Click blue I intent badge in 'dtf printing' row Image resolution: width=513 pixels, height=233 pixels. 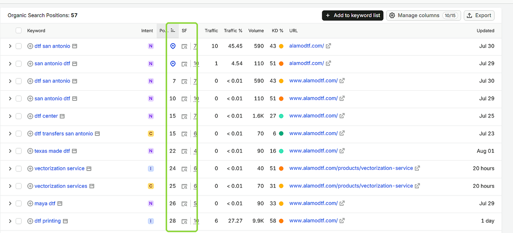point(151,221)
